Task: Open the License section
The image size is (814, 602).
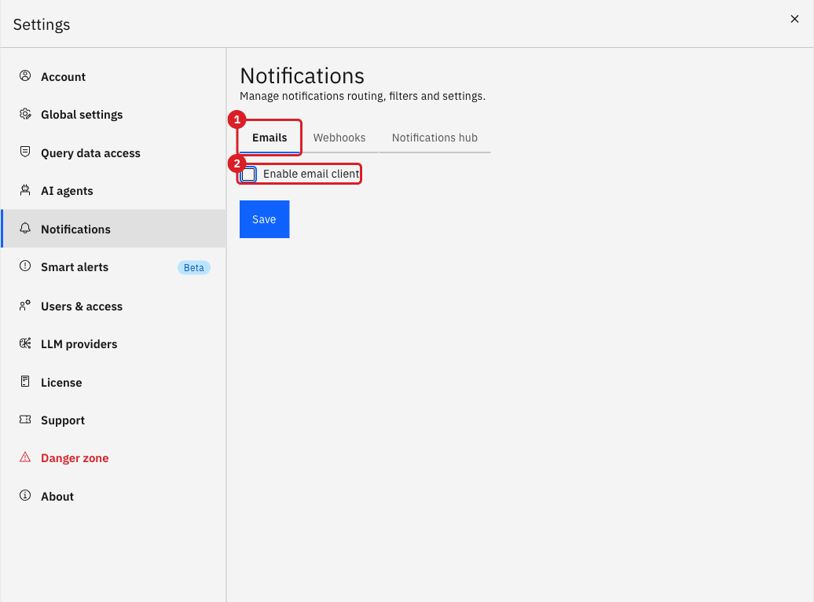Action: tap(114, 382)
